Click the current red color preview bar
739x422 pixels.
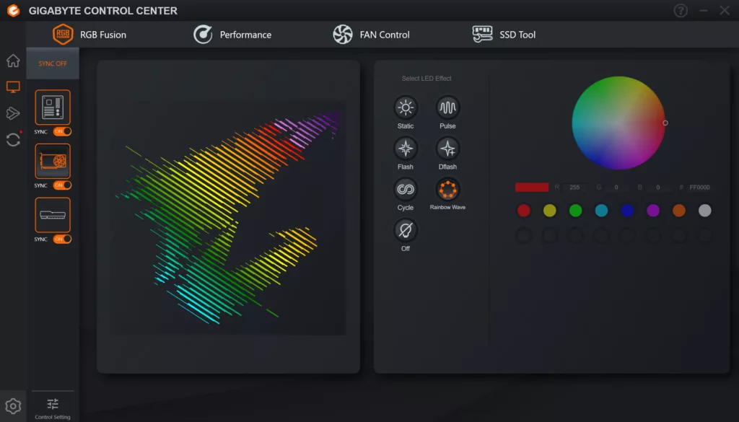(532, 188)
